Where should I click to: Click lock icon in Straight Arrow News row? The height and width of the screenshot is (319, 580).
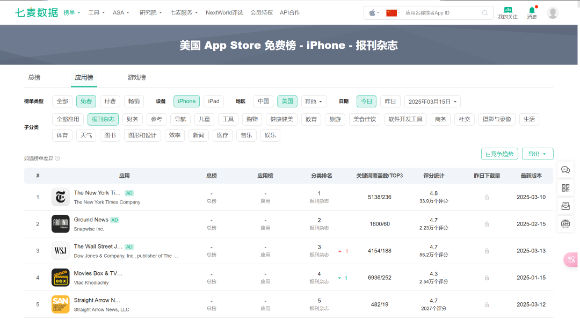tap(487, 305)
